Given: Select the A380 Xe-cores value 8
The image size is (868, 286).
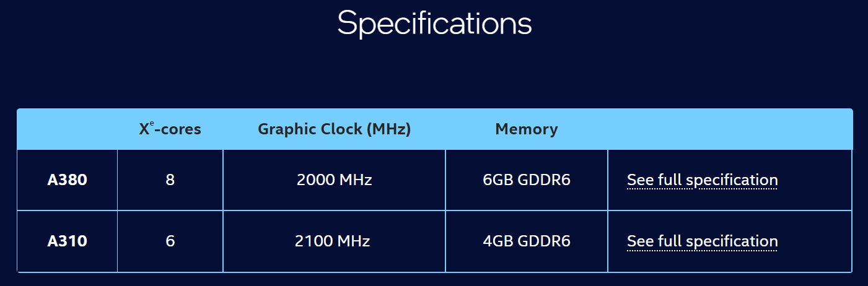Looking at the screenshot, I should [x=170, y=180].
